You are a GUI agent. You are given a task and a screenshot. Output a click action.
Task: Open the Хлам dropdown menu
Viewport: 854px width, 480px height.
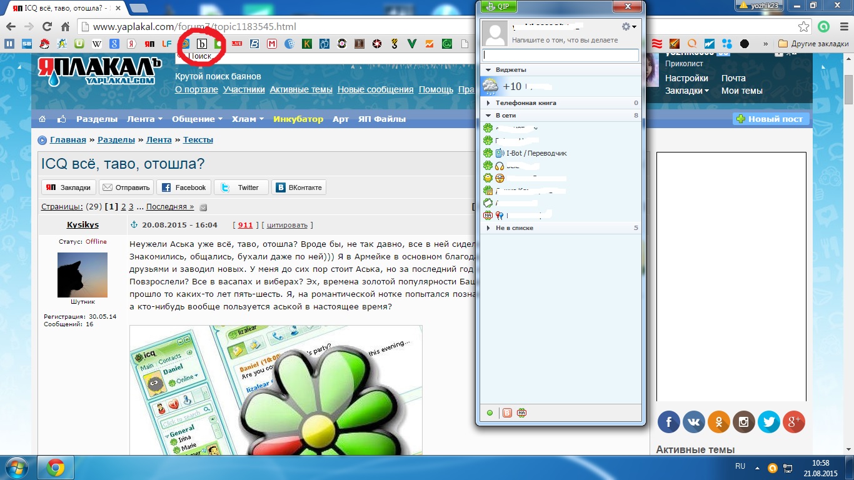248,119
